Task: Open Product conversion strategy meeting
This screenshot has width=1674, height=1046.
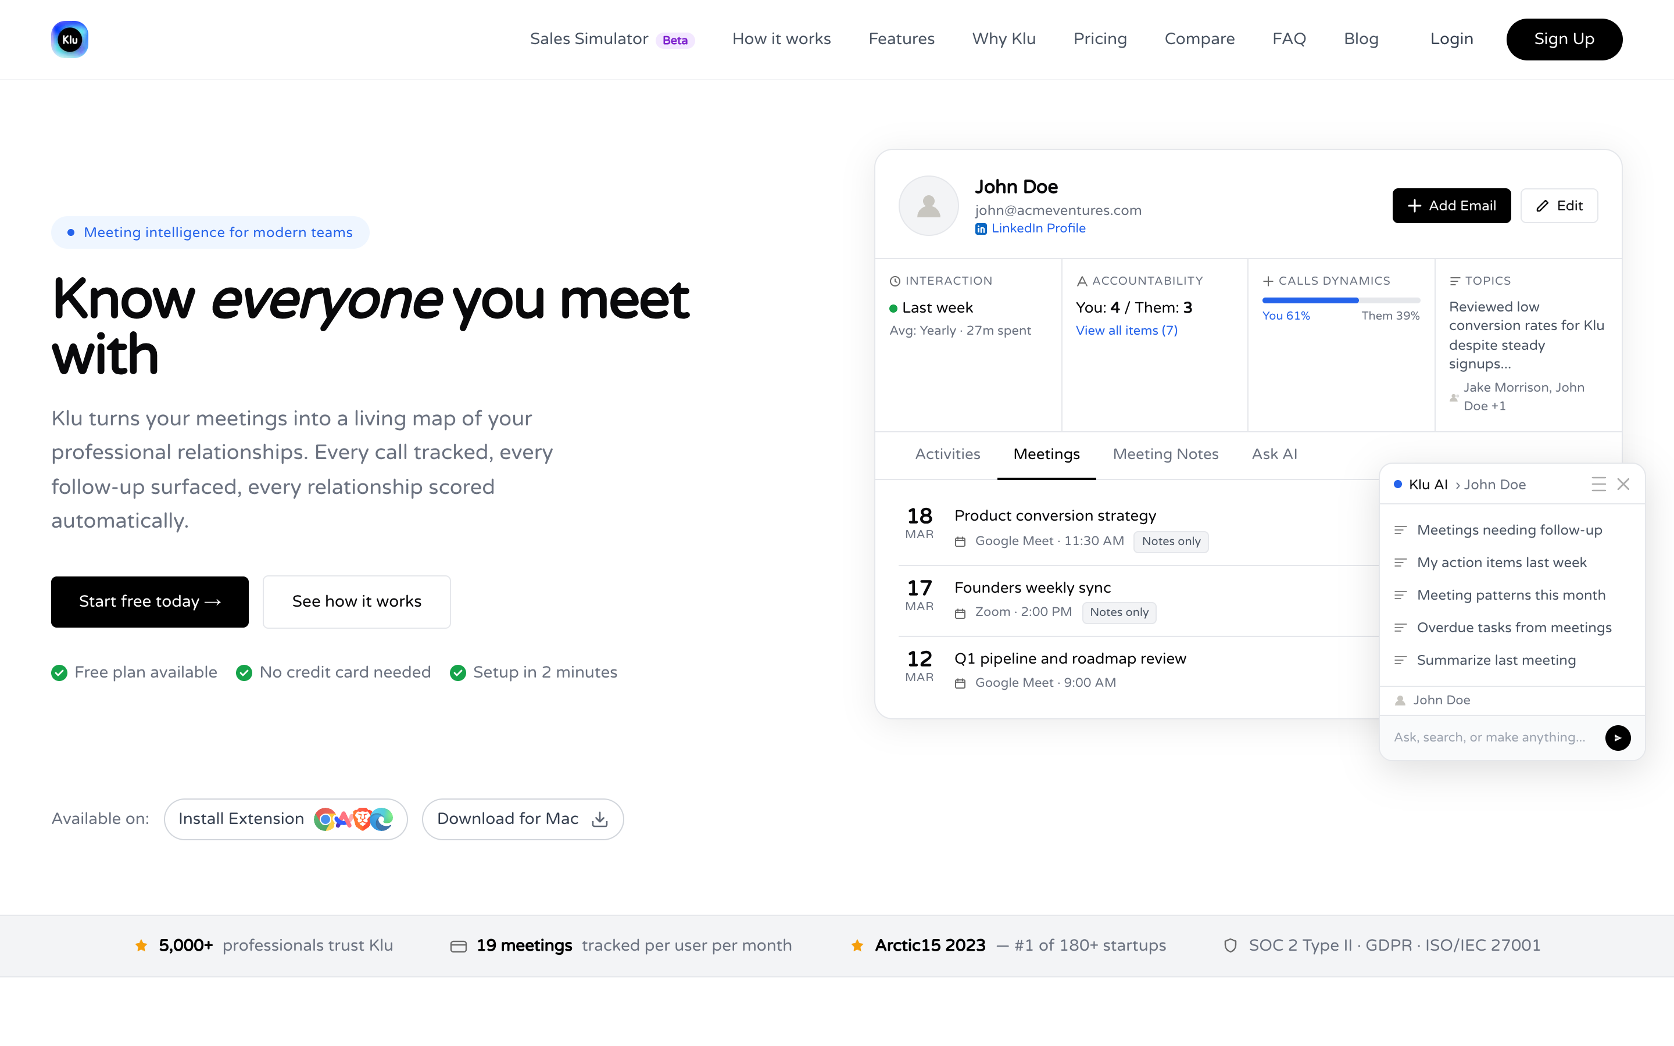Action: tap(1055, 516)
